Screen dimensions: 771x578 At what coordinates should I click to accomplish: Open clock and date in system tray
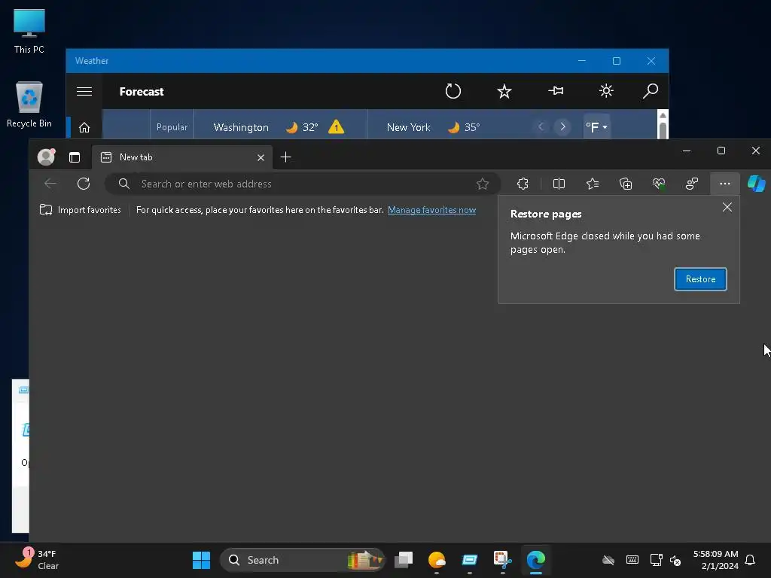tap(715, 560)
